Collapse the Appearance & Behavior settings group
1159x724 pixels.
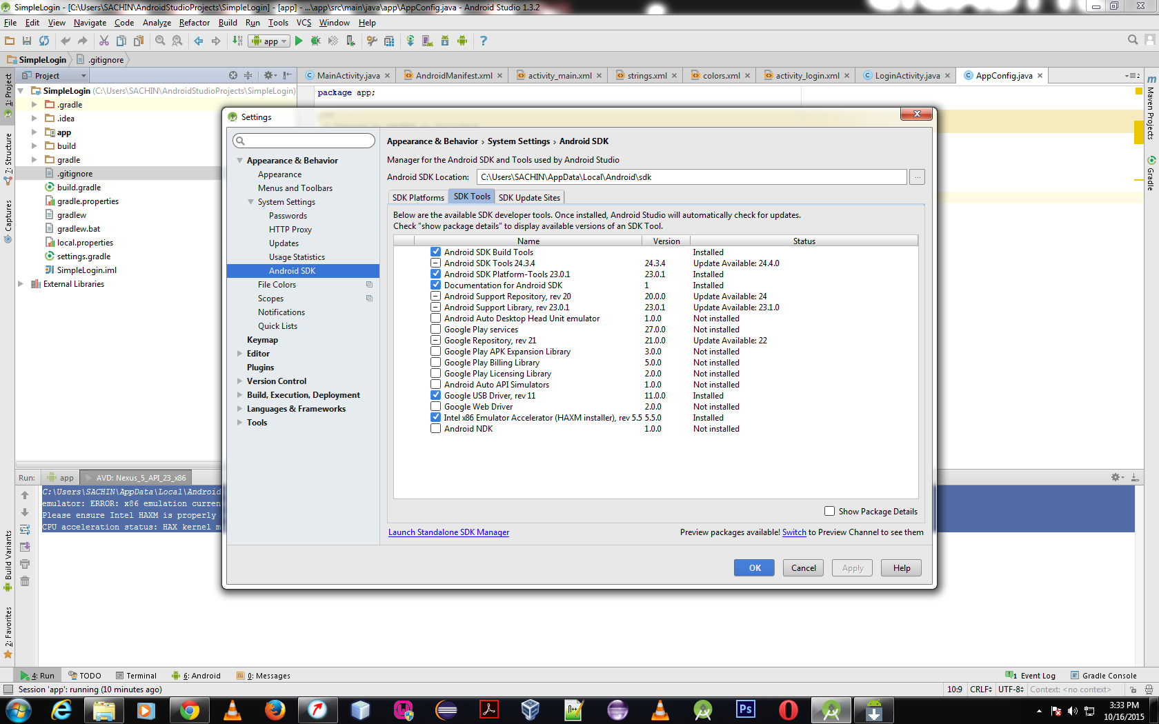tap(240, 161)
